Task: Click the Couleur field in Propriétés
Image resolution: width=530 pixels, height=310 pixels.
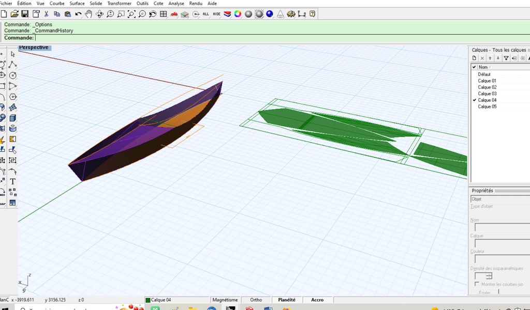Action: [502, 259]
